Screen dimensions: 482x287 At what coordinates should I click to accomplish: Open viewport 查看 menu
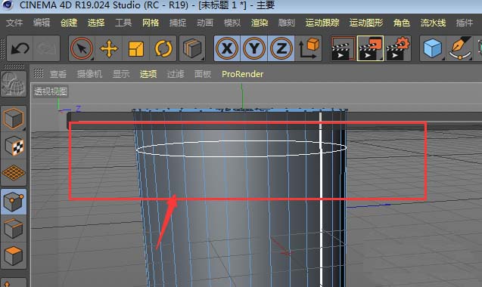(x=58, y=74)
